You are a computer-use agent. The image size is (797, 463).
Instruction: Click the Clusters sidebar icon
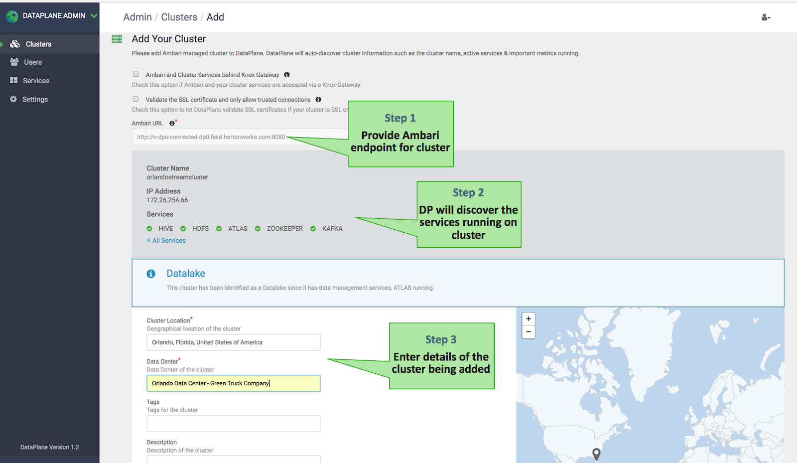pyautogui.click(x=15, y=44)
